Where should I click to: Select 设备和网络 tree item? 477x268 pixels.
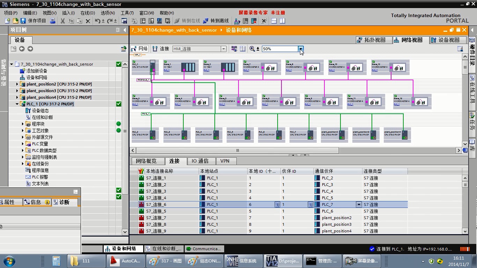click(37, 77)
